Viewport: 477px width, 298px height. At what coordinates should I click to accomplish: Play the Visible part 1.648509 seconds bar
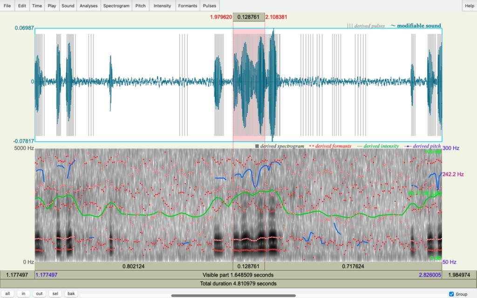238,275
